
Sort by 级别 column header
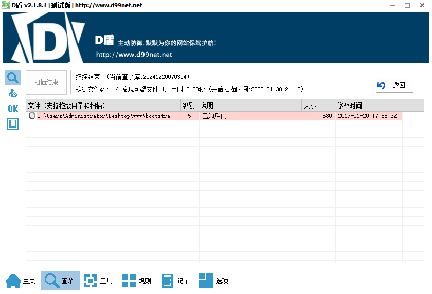(190, 106)
